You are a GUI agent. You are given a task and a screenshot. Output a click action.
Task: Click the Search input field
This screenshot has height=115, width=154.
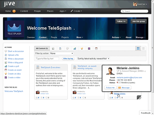click(x=134, y=11)
